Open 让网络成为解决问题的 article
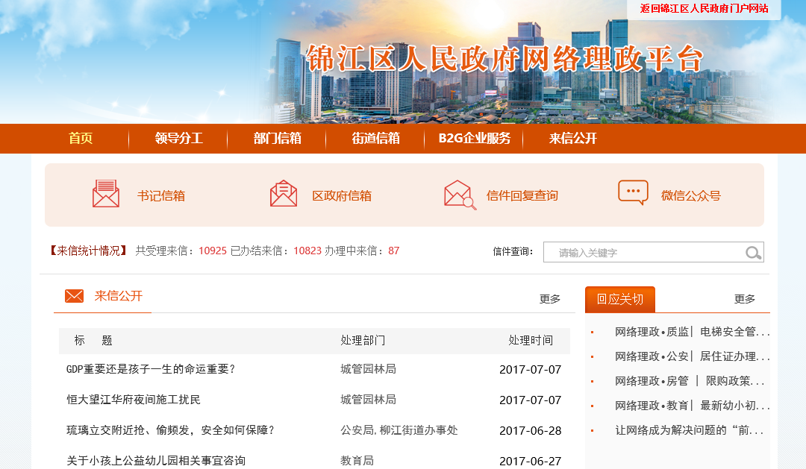806x469 pixels. pos(690,430)
